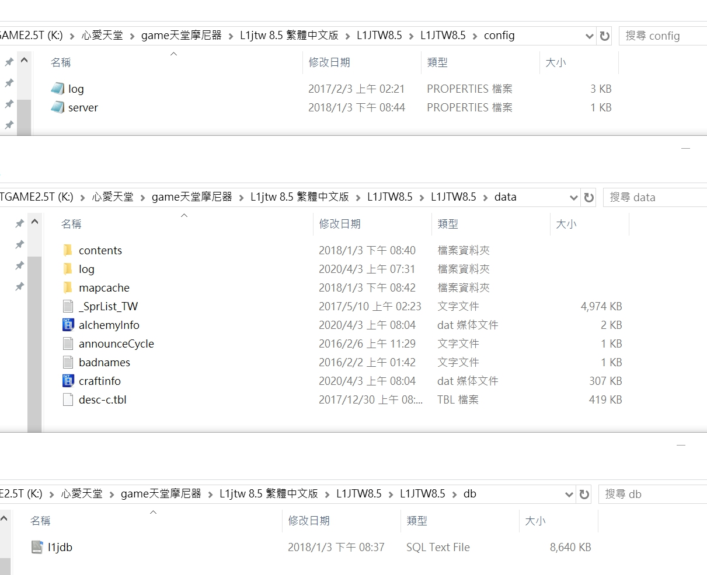
Task: Select the alchemyInfo dat file icon
Action: pyautogui.click(x=68, y=325)
